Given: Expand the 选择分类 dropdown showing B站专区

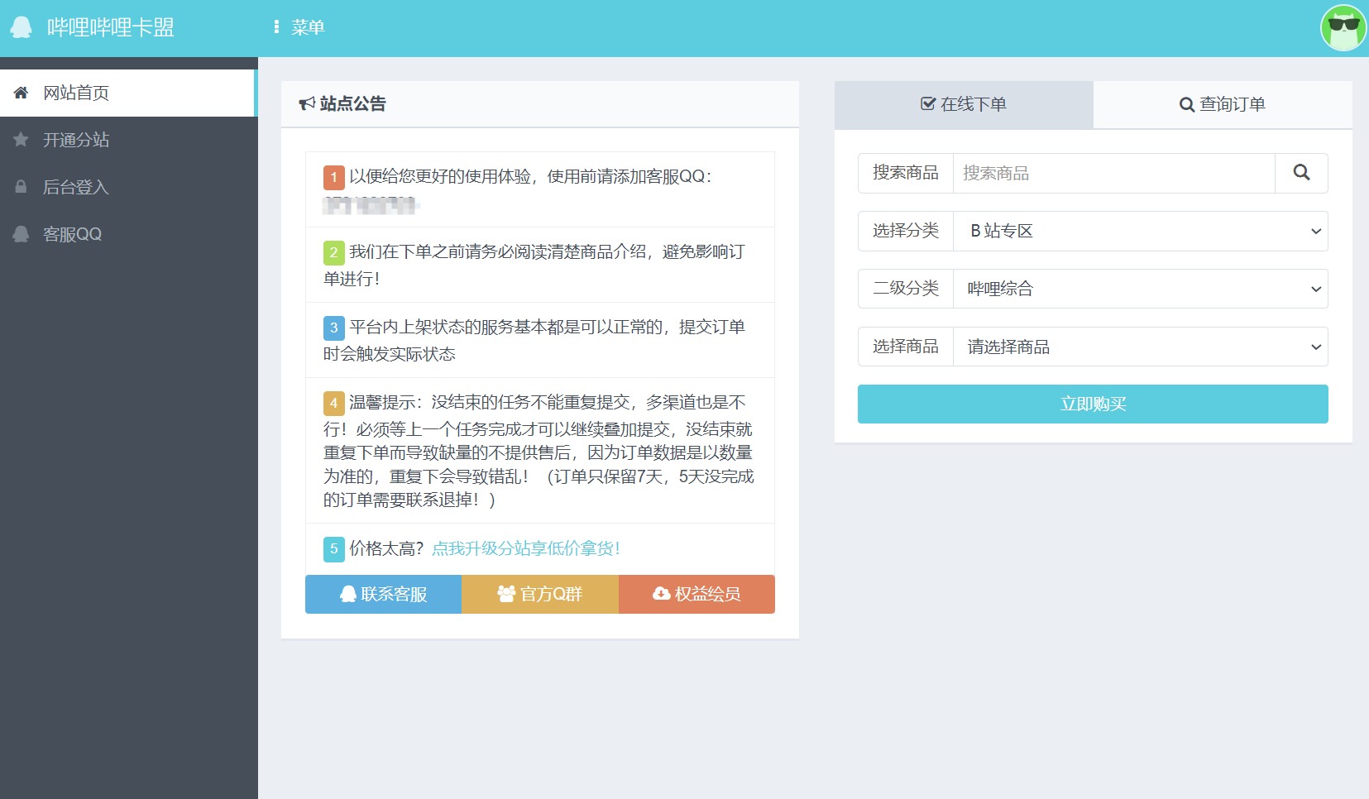Looking at the screenshot, I should (x=1141, y=231).
